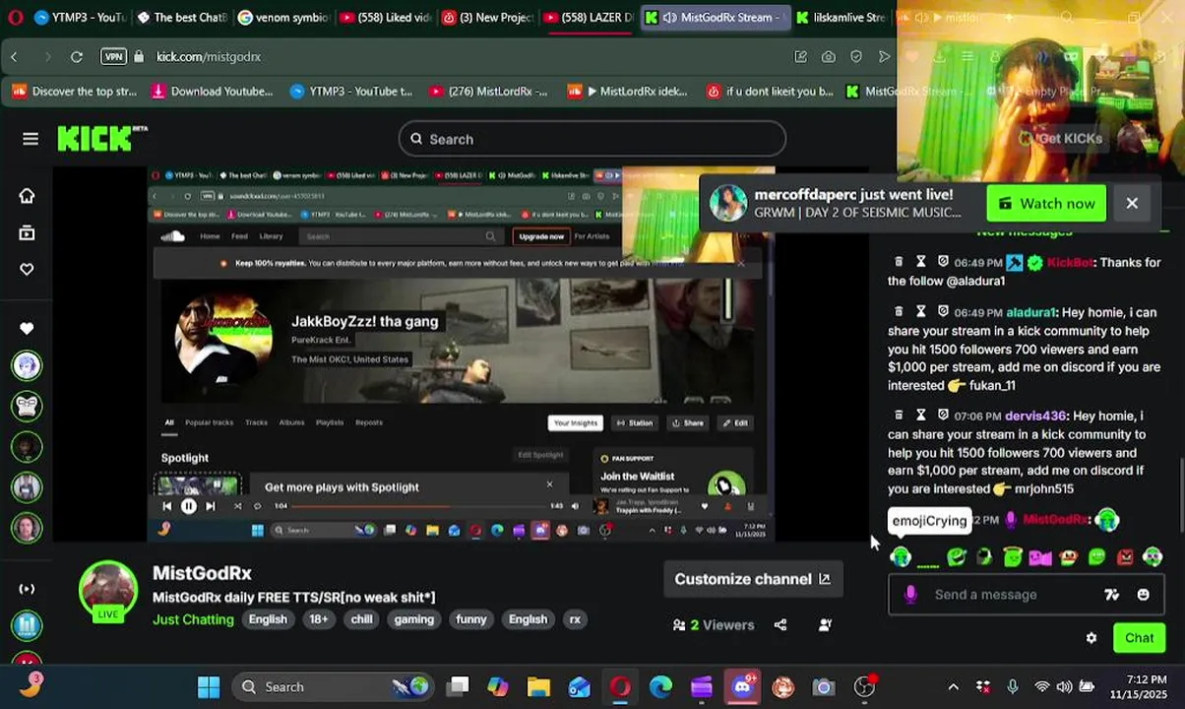The width and height of the screenshot is (1185, 709).
Task: Open the Browse icon in Kick sidebar
Action: pyautogui.click(x=27, y=232)
